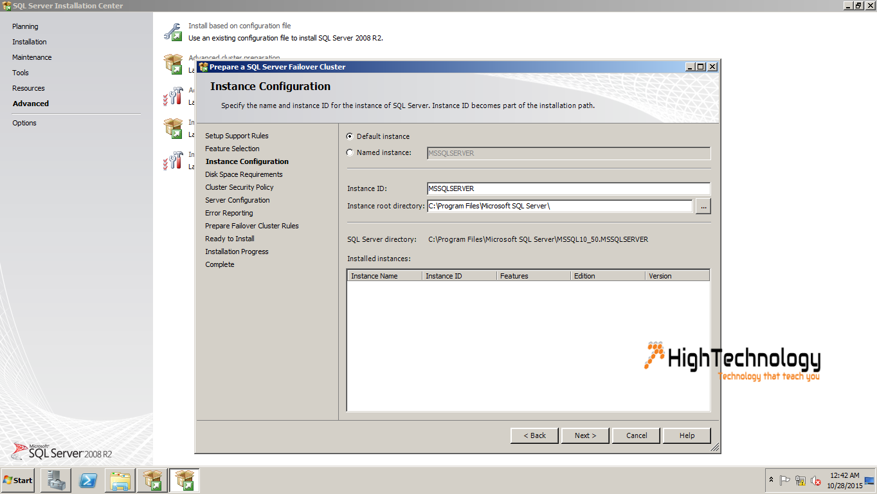Open Windows Explorer taskbar icon
The height and width of the screenshot is (494, 877).
click(x=120, y=480)
